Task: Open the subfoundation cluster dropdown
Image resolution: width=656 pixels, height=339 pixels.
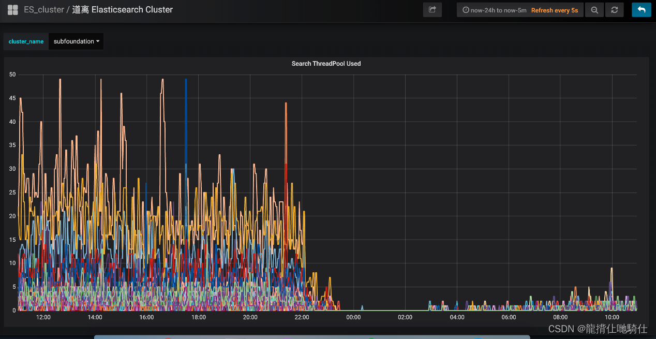Action: click(76, 41)
